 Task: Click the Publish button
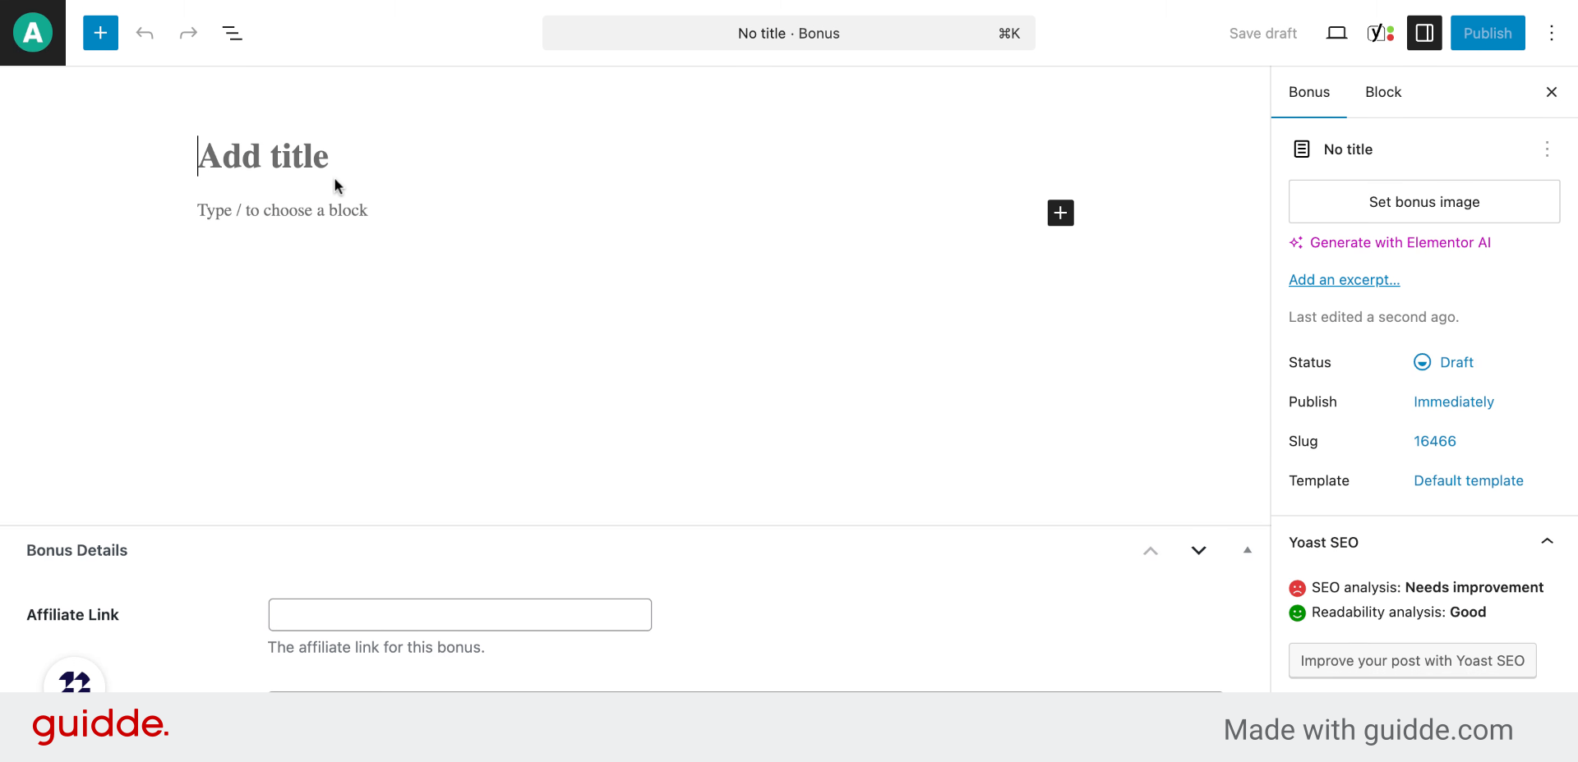point(1488,33)
